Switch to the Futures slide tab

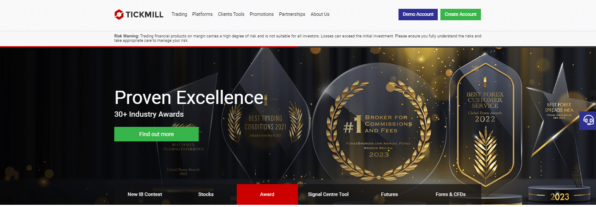[389, 194]
